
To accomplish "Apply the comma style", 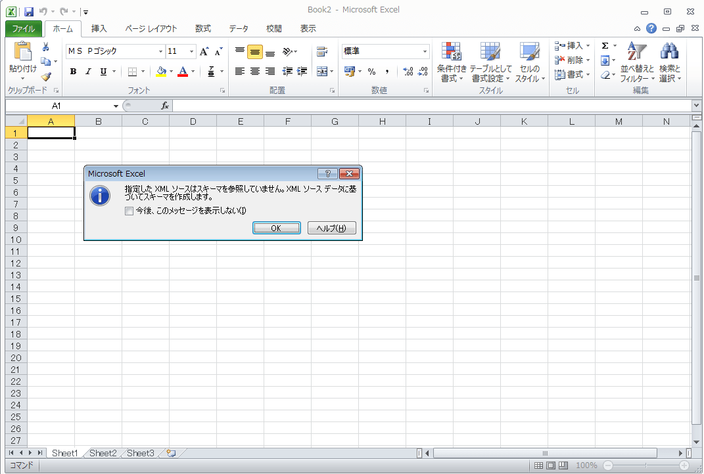I will [x=387, y=72].
